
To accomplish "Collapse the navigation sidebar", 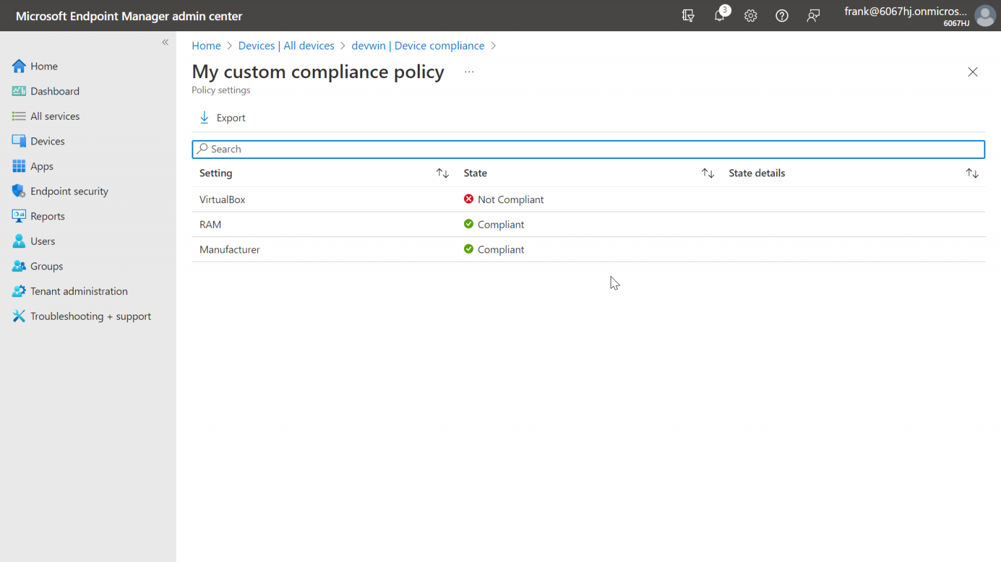I will (165, 42).
